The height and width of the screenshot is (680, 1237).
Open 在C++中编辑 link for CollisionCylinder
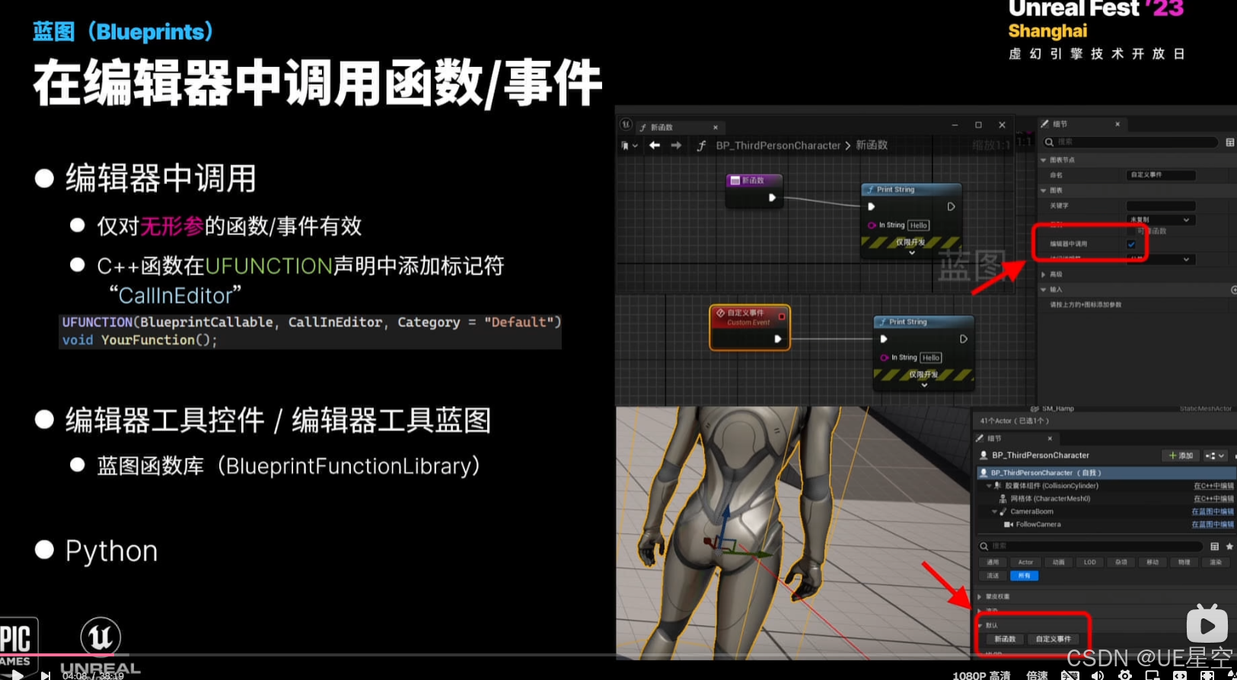pos(1213,486)
